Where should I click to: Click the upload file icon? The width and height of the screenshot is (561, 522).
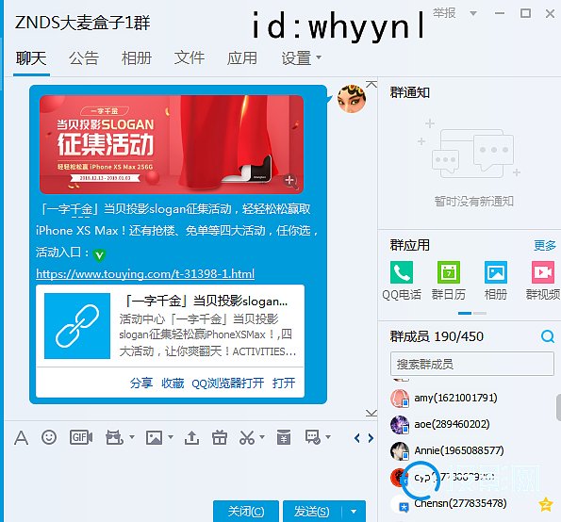click(191, 437)
